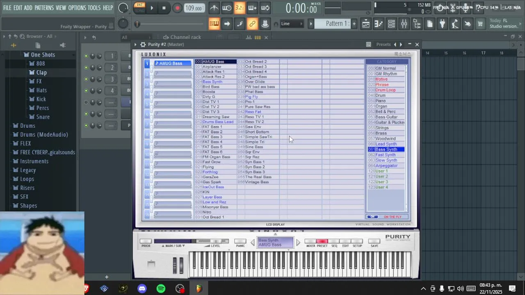This screenshot has width=525, height=295.
Task: Toggle mute LED for channel 1
Action: coord(86,56)
